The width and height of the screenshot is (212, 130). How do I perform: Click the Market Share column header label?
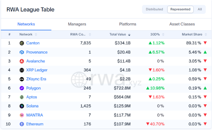tap(192, 34)
